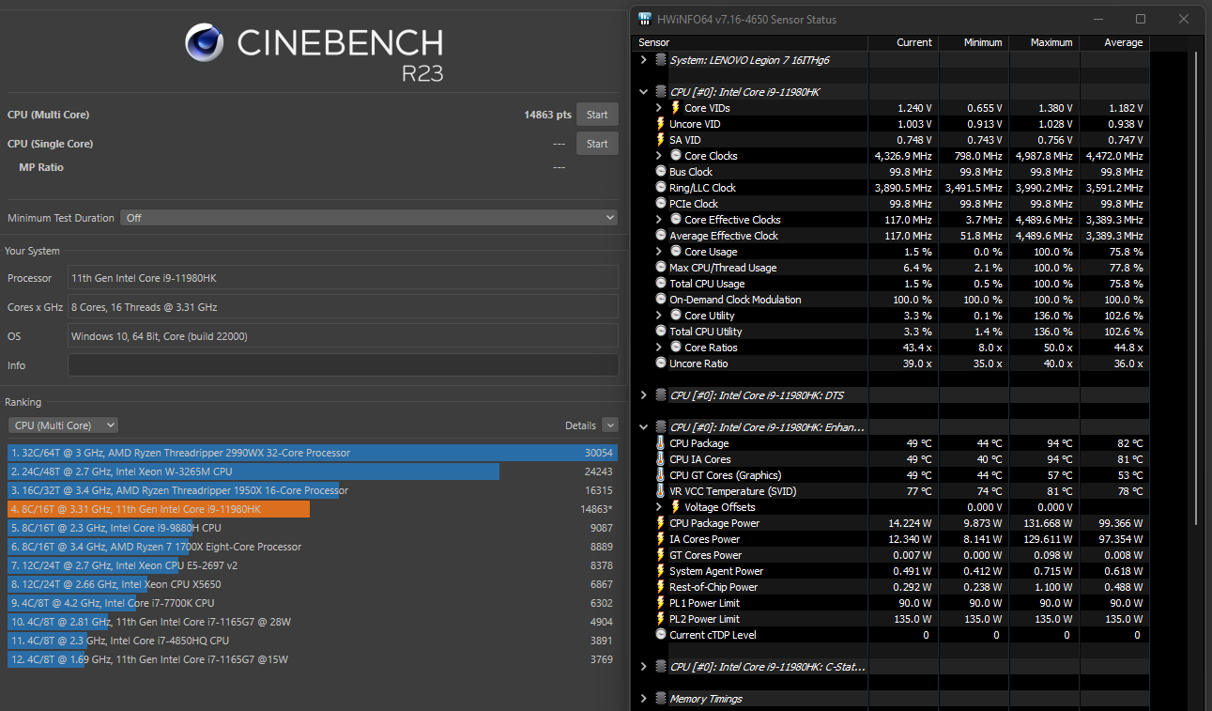Expand the Memory Timings section
The image size is (1212, 711).
tap(643, 699)
